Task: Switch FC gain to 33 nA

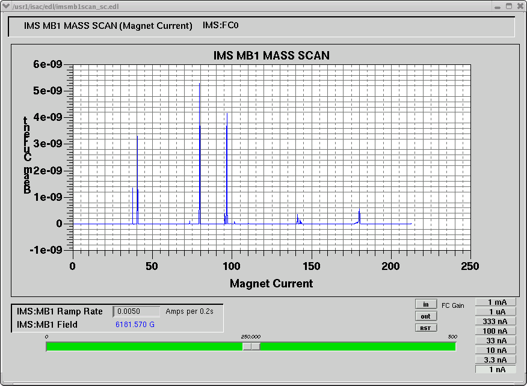Action: [x=497, y=340]
